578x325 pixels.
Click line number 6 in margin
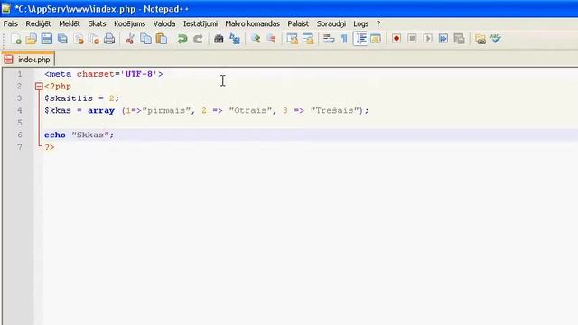point(20,135)
